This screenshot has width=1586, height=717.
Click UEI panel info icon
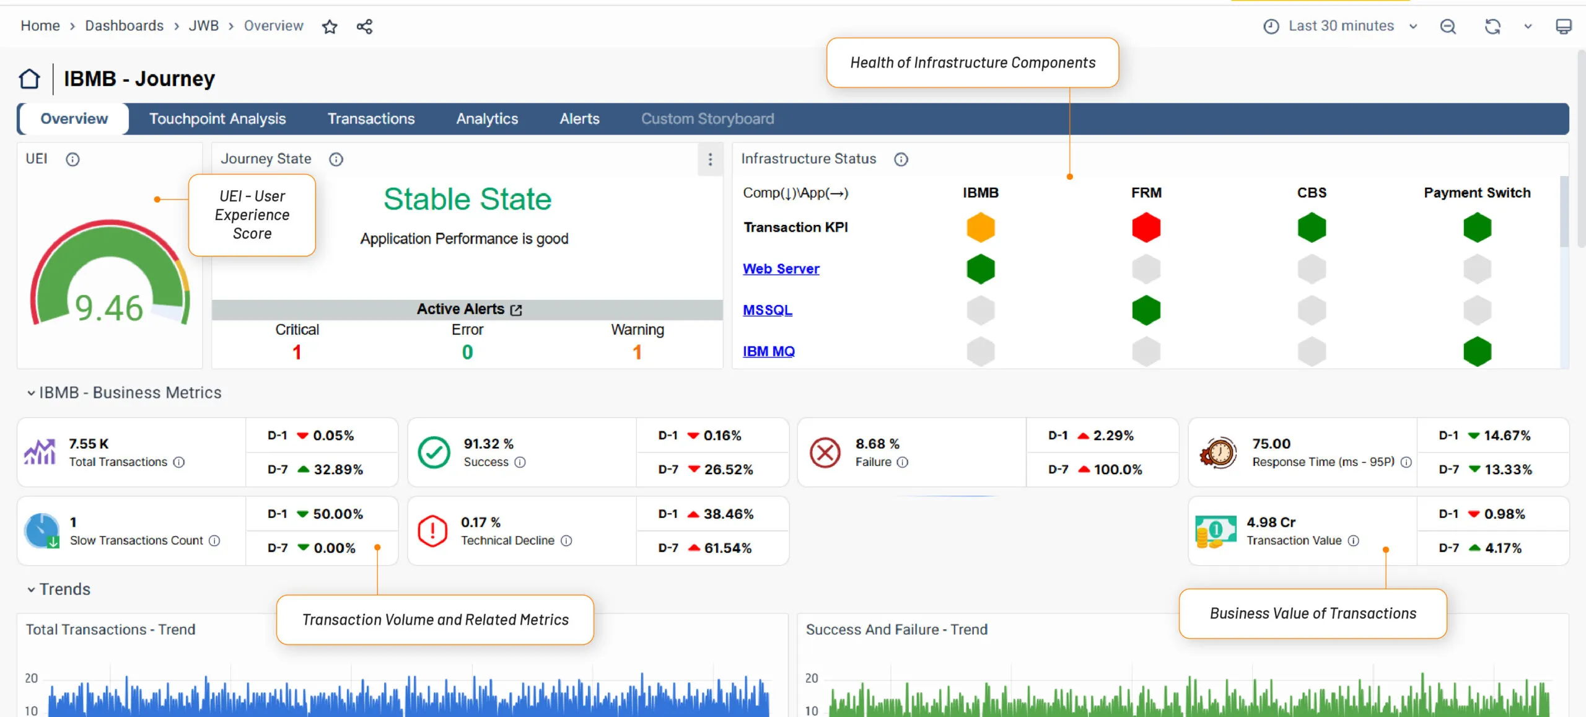point(72,159)
